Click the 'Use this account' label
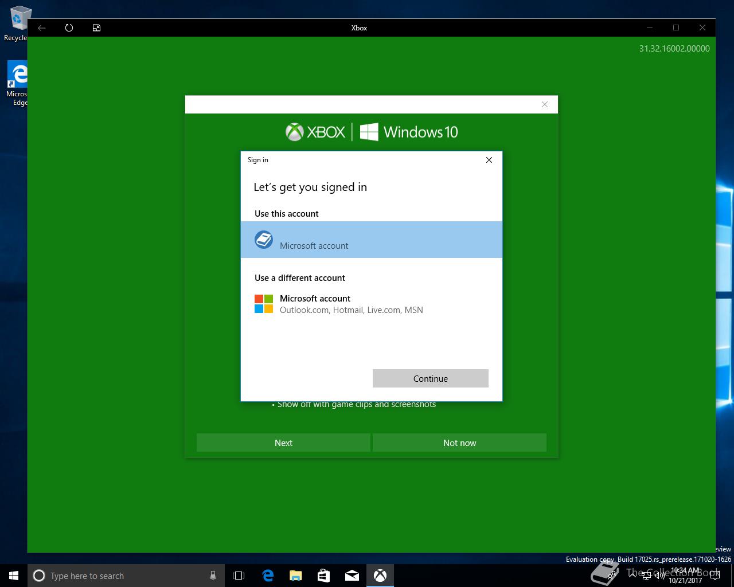 [287, 213]
